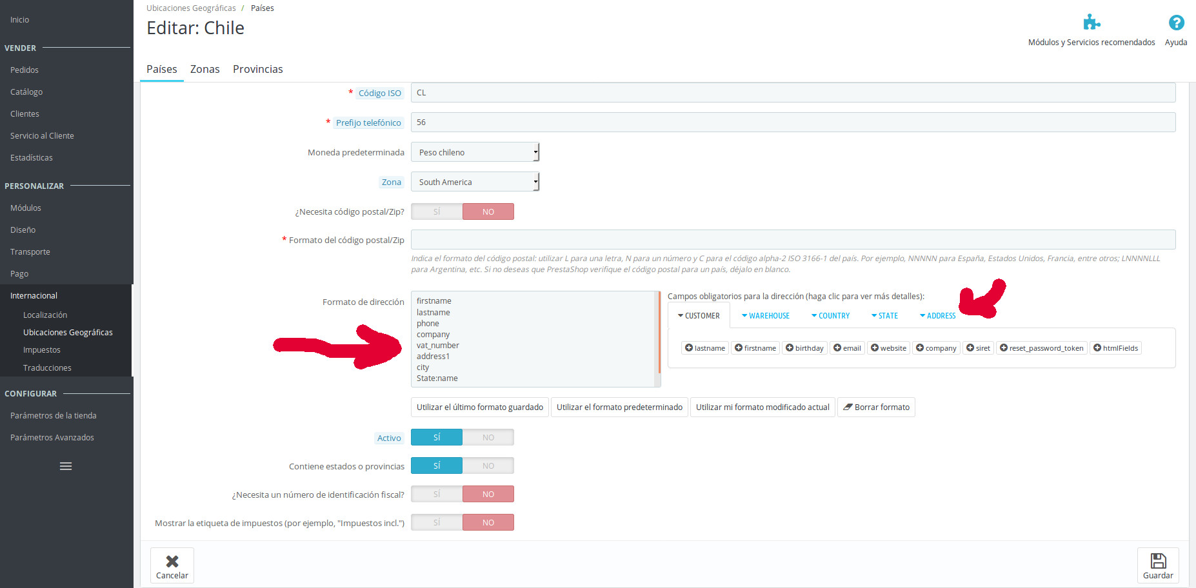This screenshot has width=1196, height=588.
Task: Set 'Contiene estados o provincias' to SÍ
Action: (x=437, y=465)
